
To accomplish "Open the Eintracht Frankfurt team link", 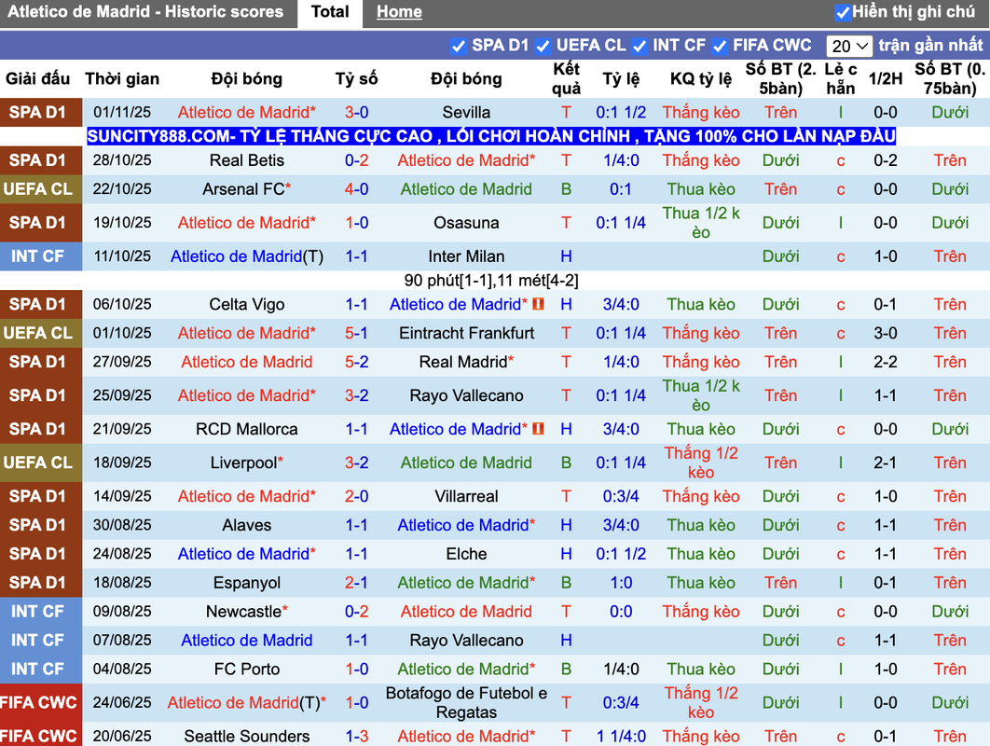I will 466,333.
